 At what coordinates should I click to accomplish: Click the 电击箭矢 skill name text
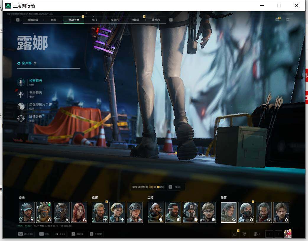pos(35,93)
